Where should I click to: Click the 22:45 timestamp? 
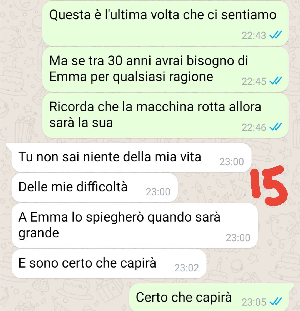pyautogui.click(x=254, y=82)
